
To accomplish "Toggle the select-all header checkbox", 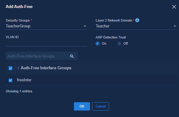I will click(x=10, y=68).
